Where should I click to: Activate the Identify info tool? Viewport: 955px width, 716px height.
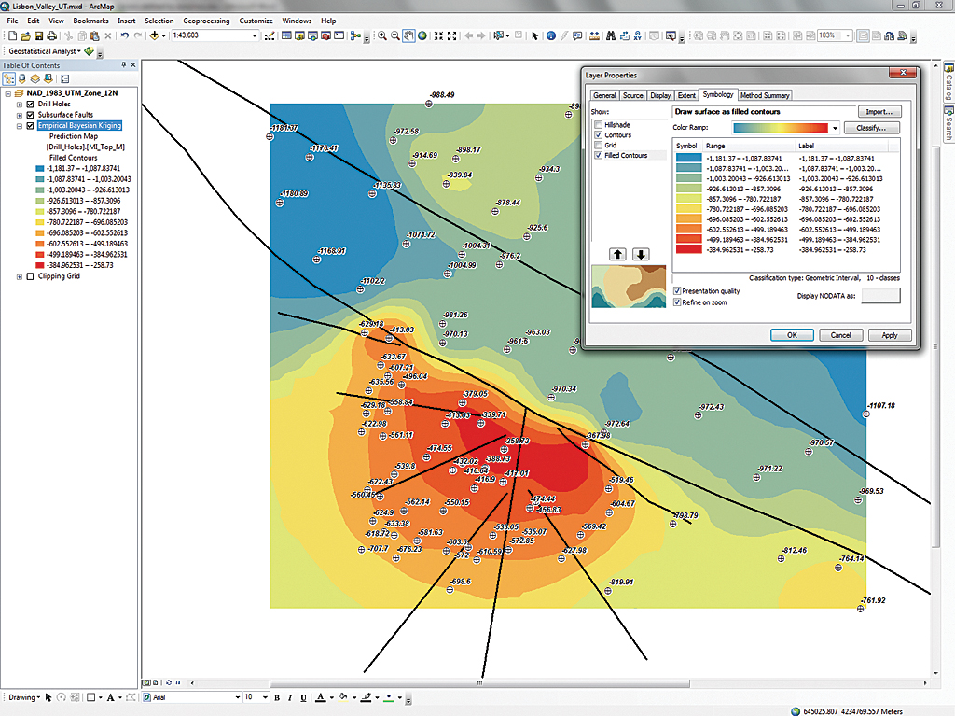551,36
